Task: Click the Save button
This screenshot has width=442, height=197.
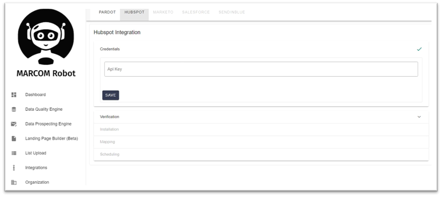Action: click(110, 95)
